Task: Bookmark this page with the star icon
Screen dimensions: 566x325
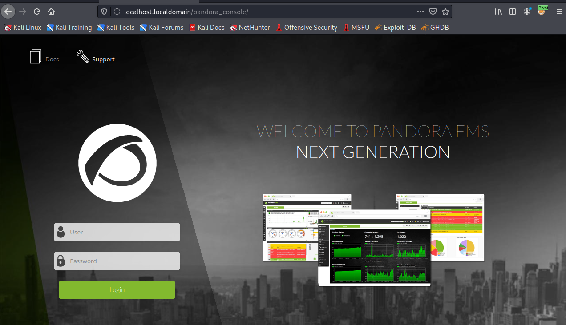Action: click(445, 12)
